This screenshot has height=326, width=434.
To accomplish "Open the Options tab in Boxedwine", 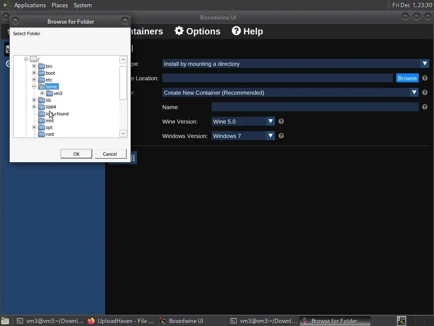I will pyautogui.click(x=198, y=31).
